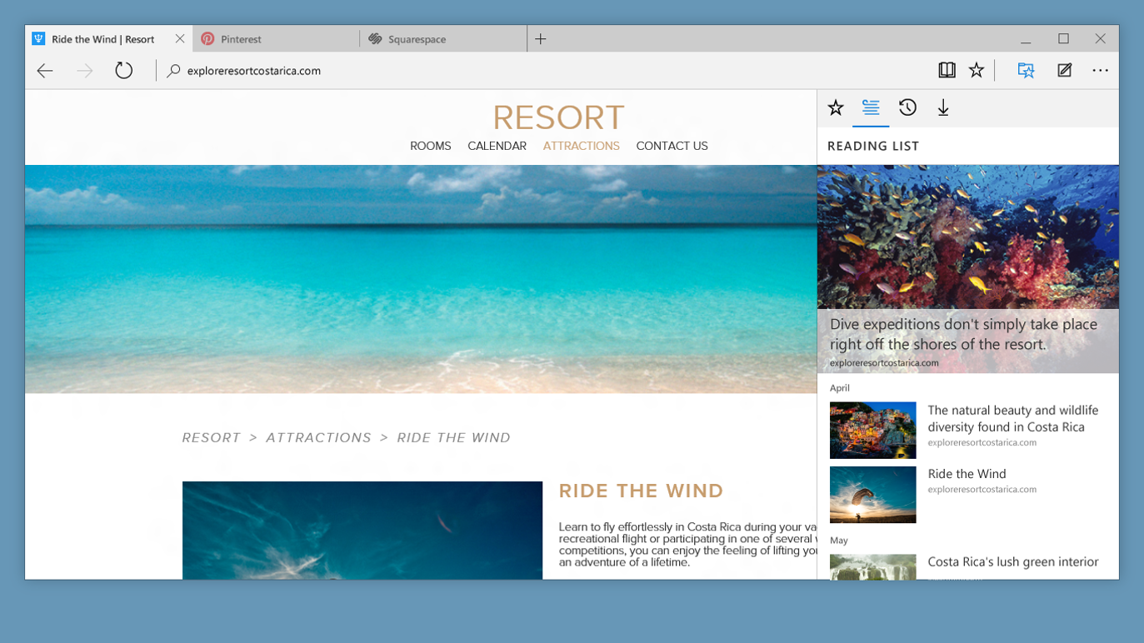Open More actions ellipsis menu
Screen dimensions: 1144x643
point(1101,71)
